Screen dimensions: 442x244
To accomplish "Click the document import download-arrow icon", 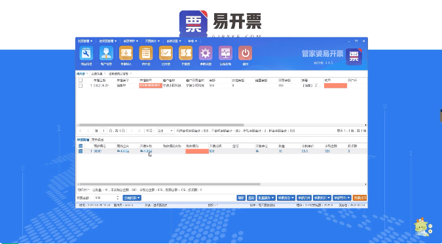I will click(126, 53).
